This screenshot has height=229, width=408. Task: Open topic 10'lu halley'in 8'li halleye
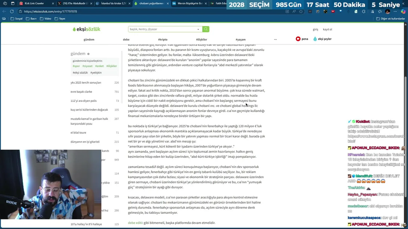click(x=86, y=224)
